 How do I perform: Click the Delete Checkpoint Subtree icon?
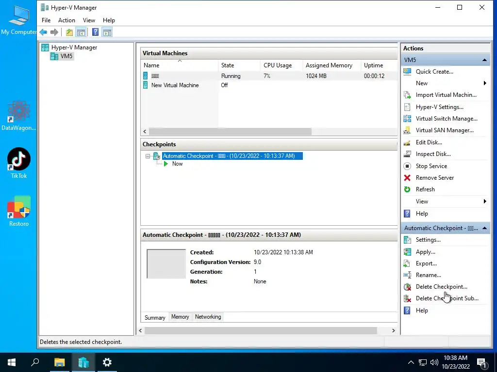point(407,298)
